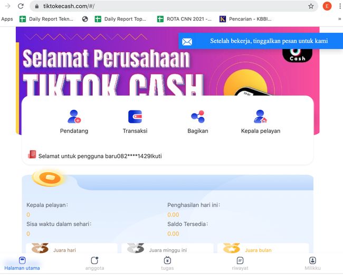Open the Kepala pelayan icon
This screenshot has height=275, width=343.
pos(260,117)
